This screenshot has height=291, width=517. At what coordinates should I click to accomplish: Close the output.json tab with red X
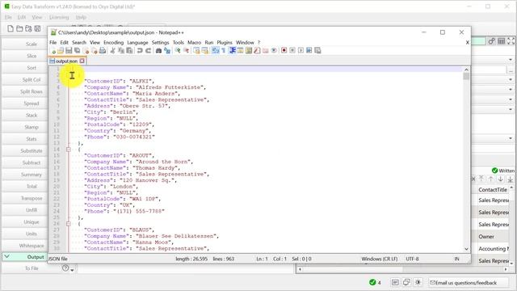tap(82, 61)
